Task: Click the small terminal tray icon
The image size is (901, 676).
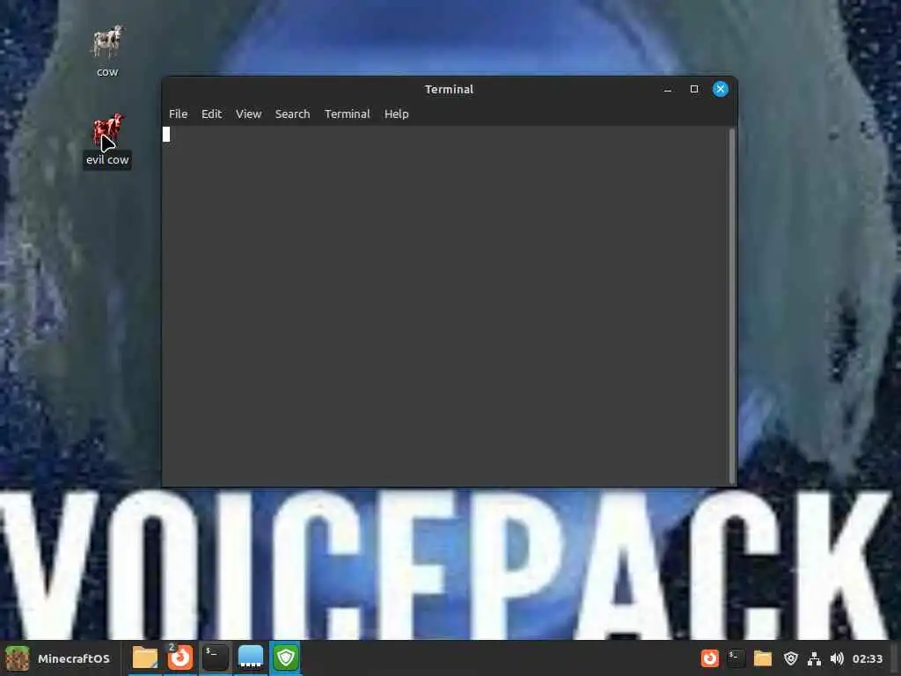Action: pyautogui.click(x=736, y=658)
